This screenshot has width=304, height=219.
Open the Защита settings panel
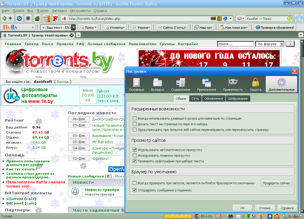click(x=256, y=85)
